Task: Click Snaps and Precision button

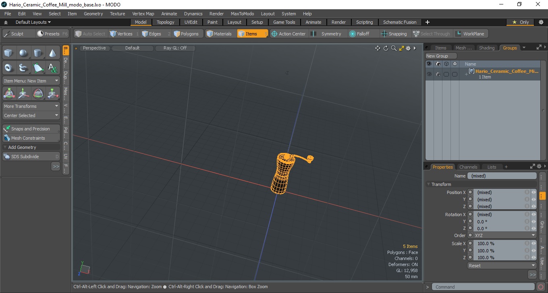Action: [31, 129]
